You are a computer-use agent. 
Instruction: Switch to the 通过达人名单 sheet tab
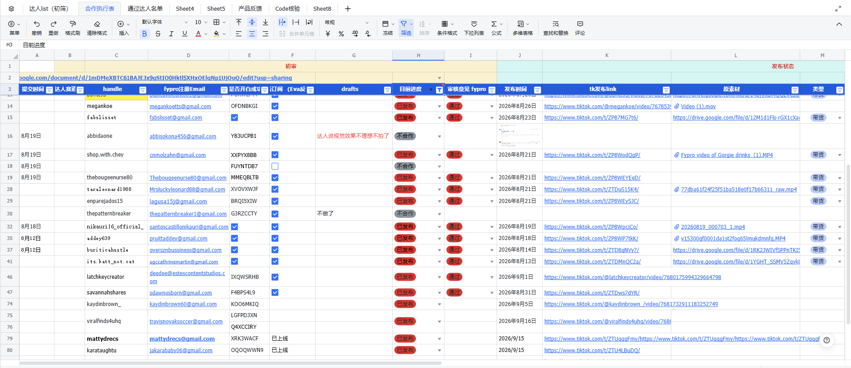(145, 8)
